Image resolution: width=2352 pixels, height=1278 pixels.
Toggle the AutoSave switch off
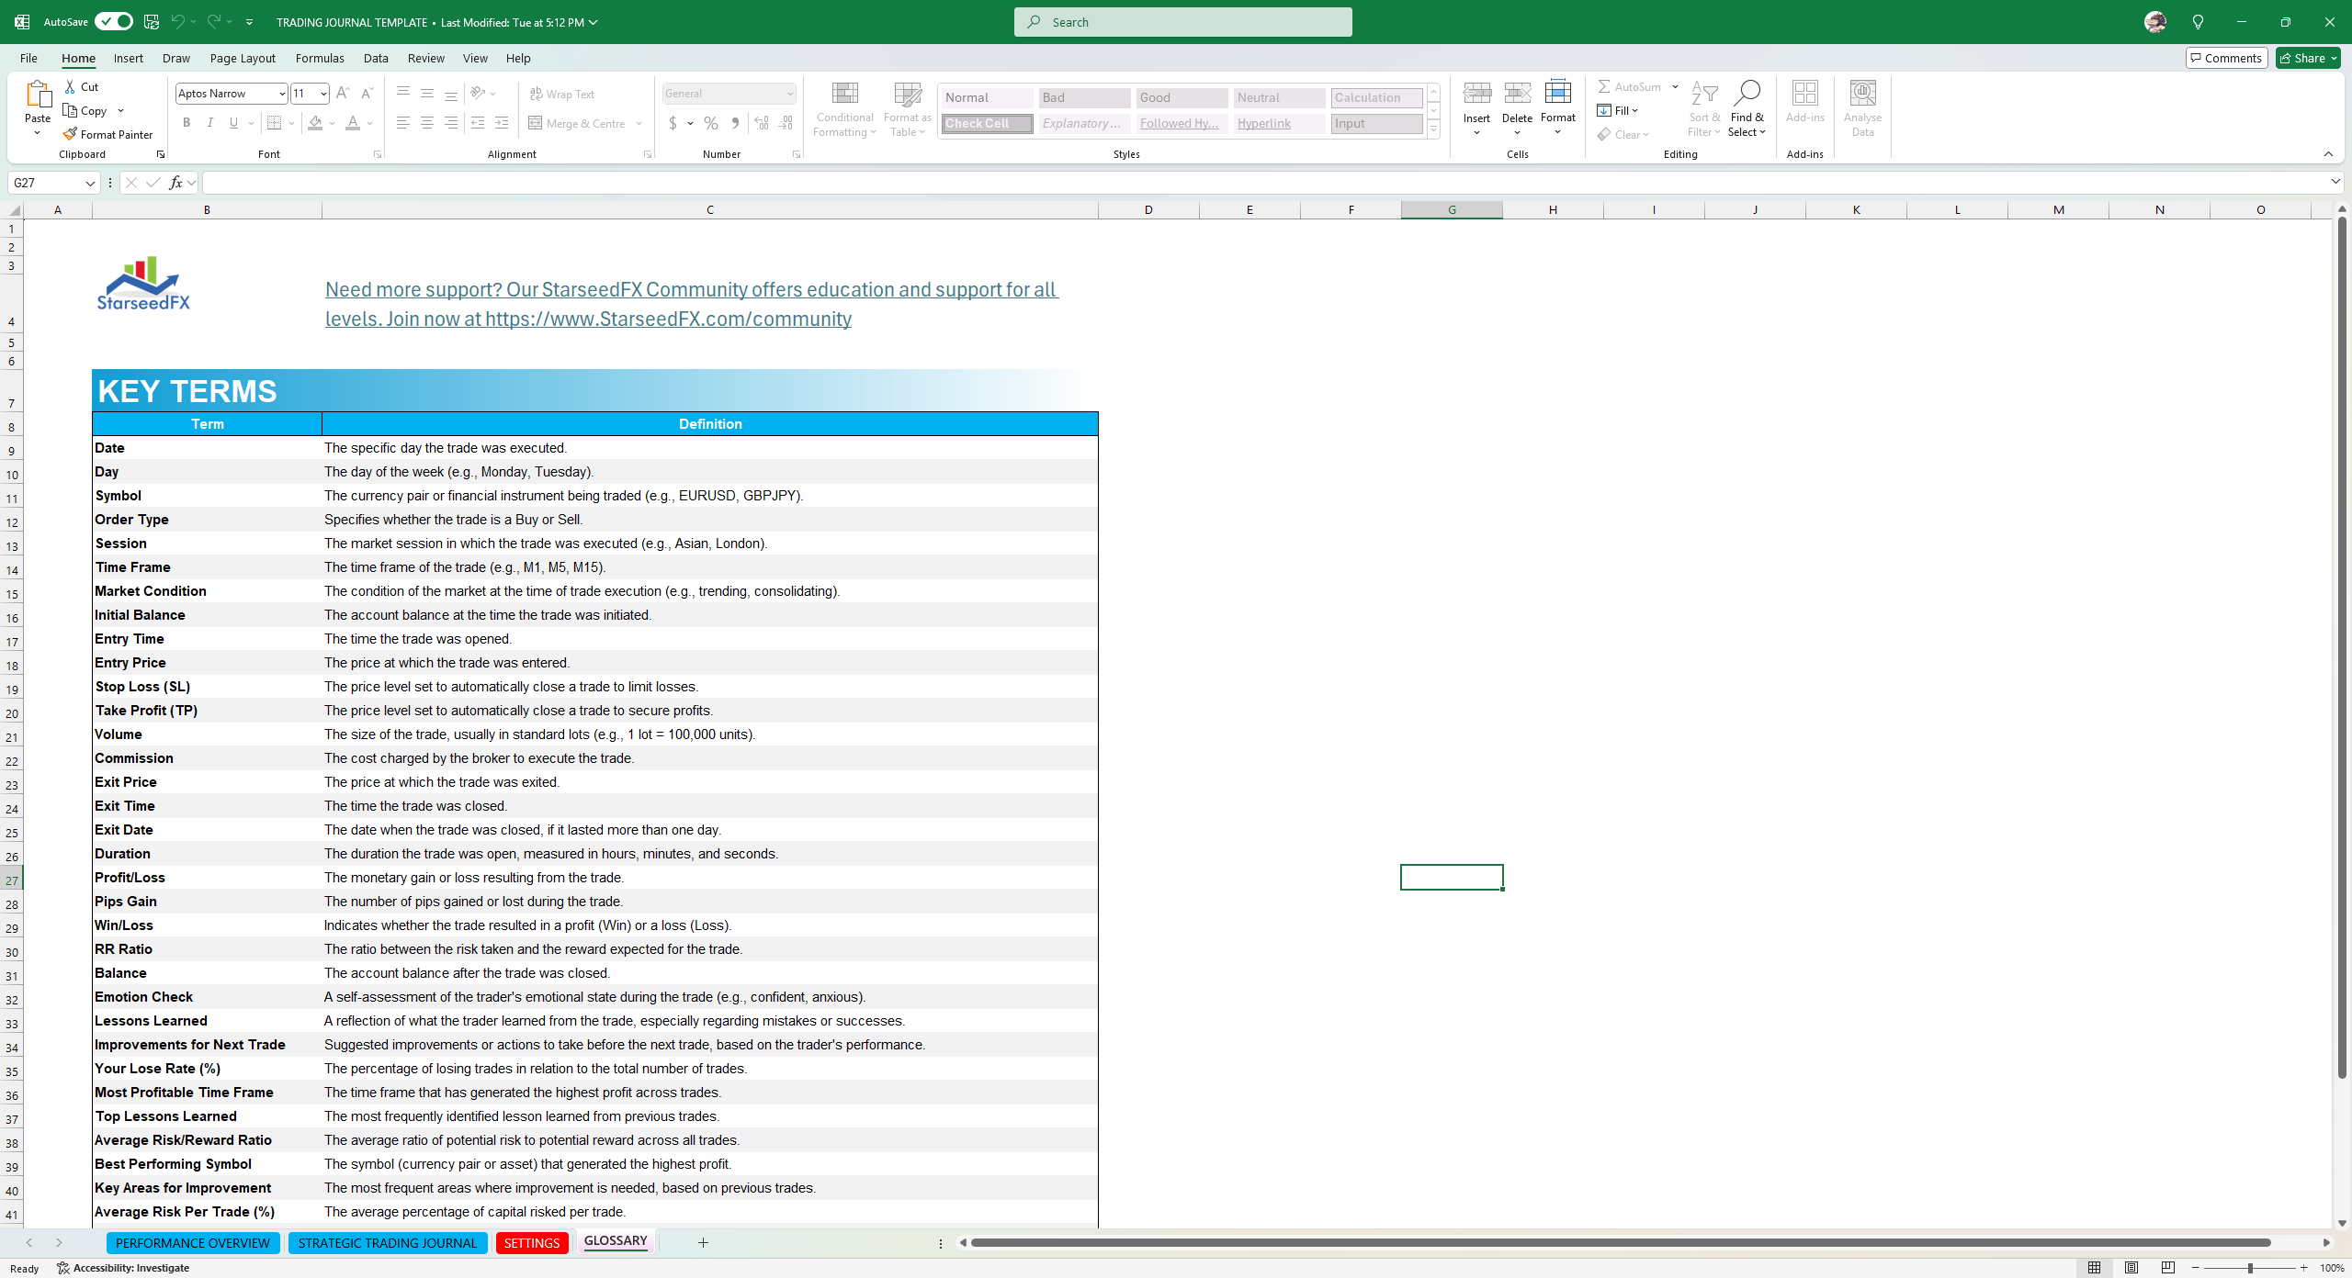pyautogui.click(x=114, y=21)
